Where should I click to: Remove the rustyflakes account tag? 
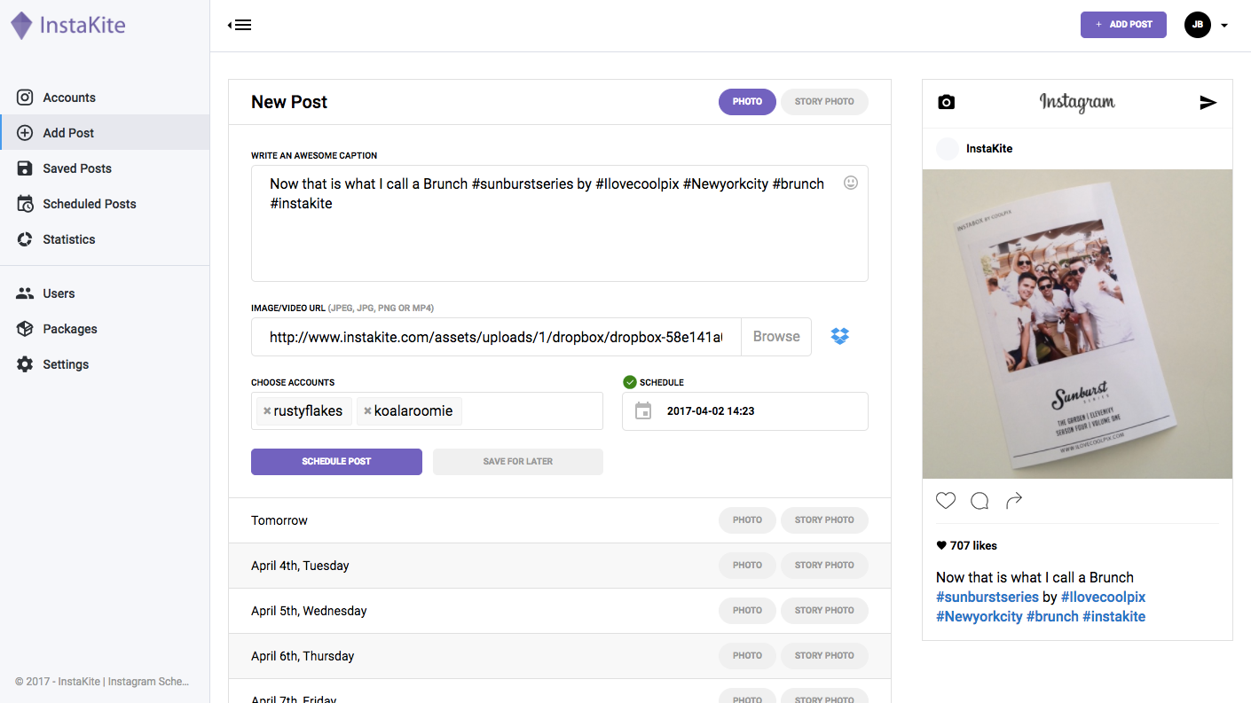point(267,411)
